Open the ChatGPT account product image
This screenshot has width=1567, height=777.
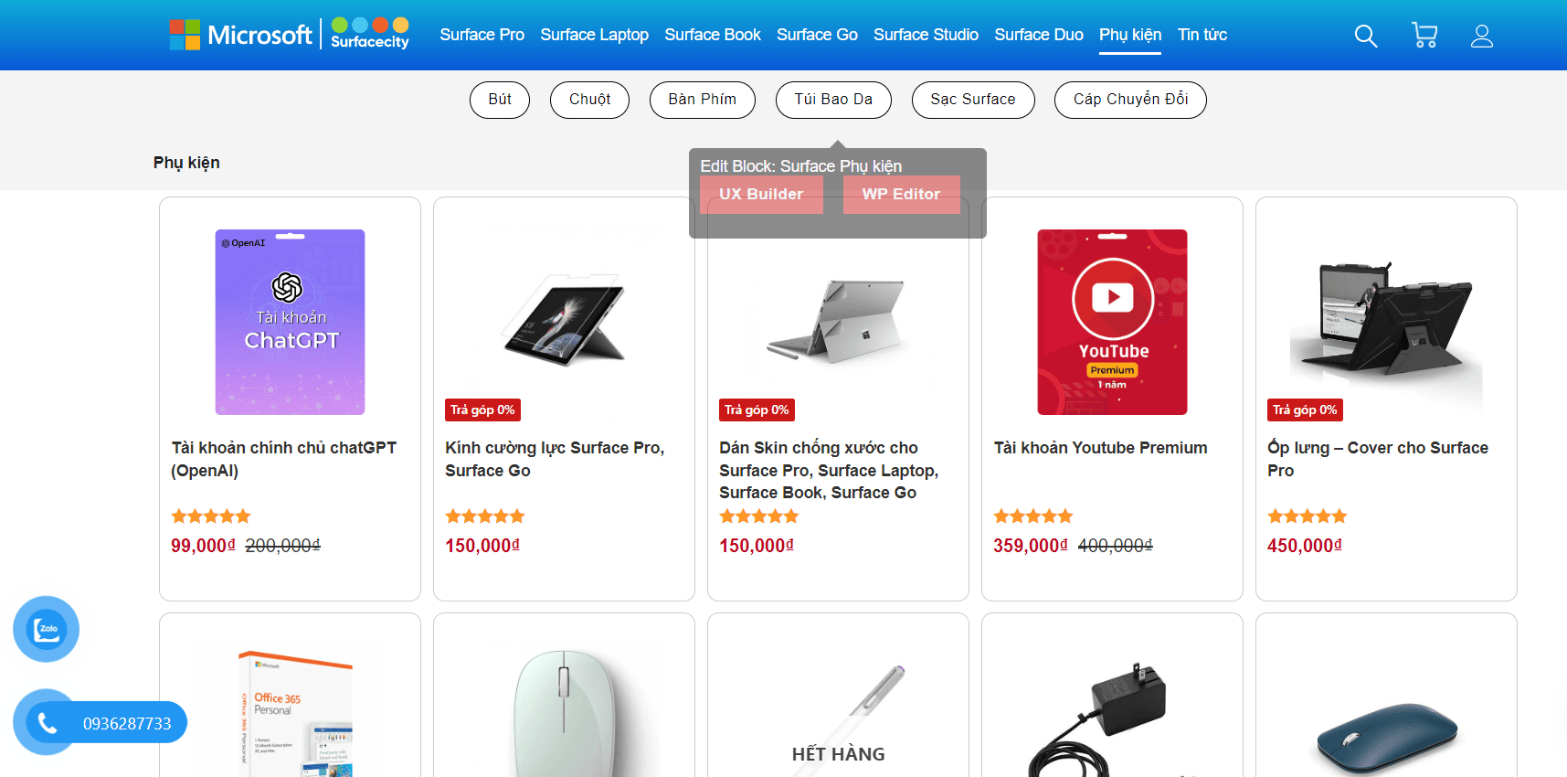290,322
